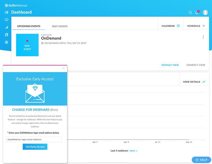Viewport: 212px width, 164px height.
Task: Click the GoToWebinar login email field
Action: coord(34,139)
